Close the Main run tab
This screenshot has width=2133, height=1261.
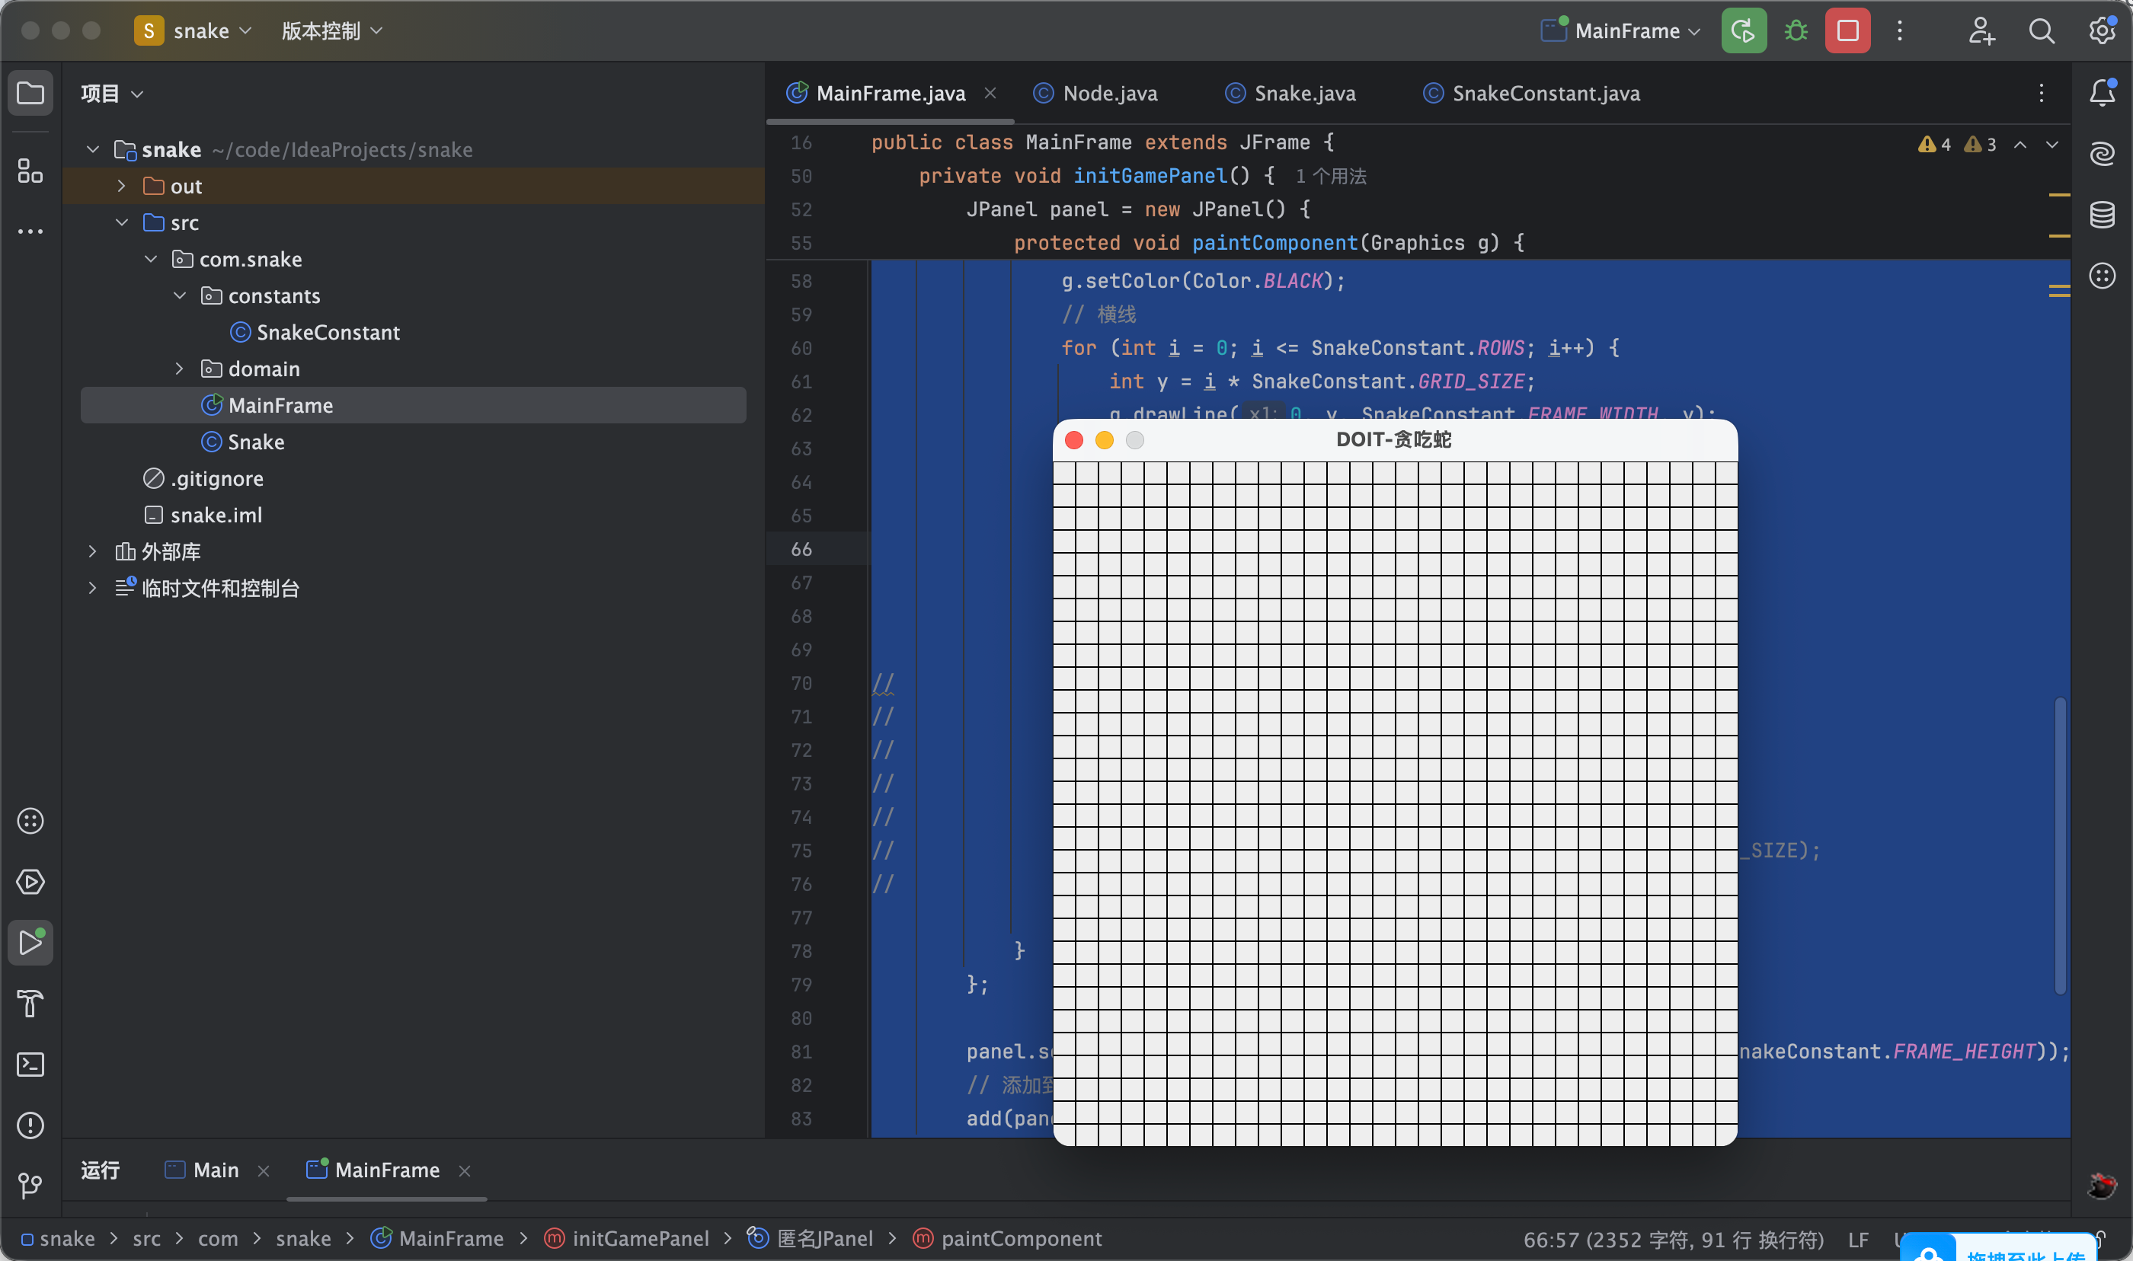[x=264, y=1171]
